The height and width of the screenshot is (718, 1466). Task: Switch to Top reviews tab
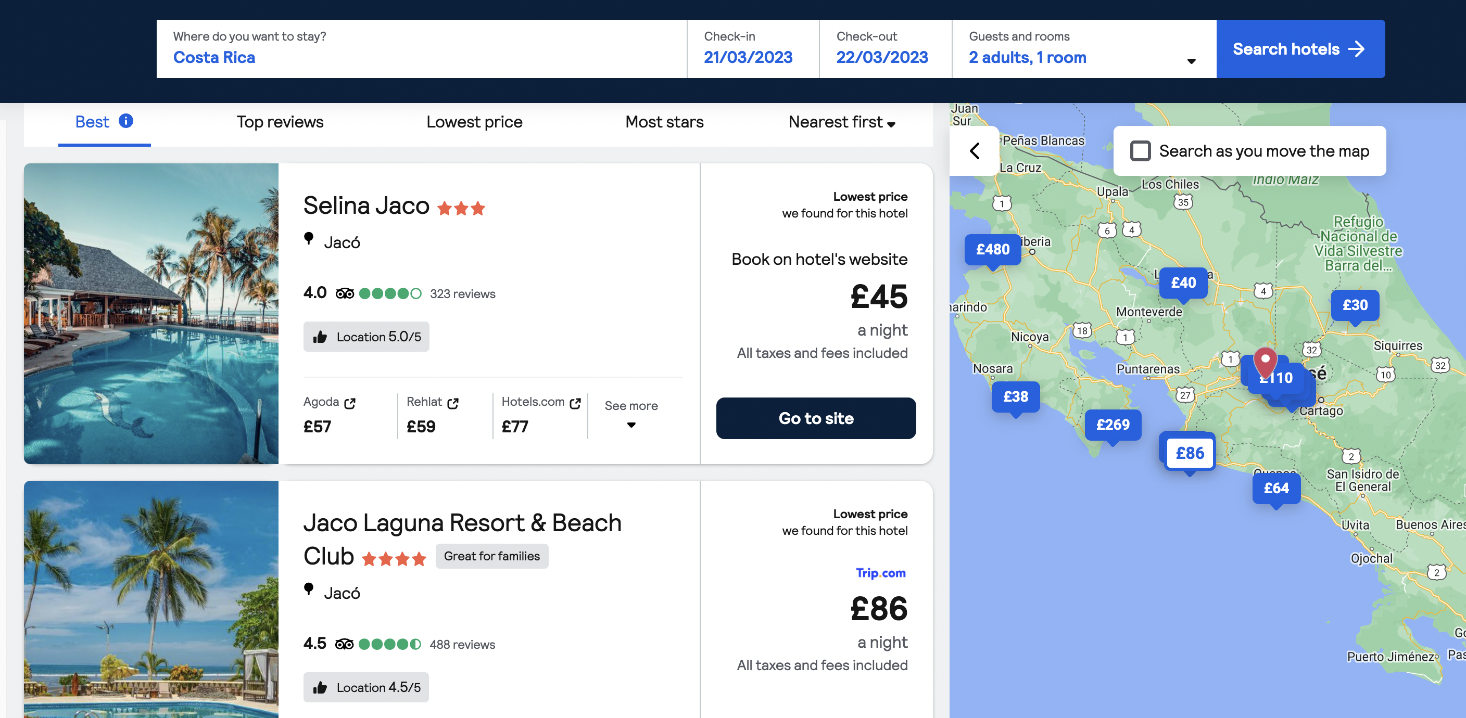click(x=280, y=122)
